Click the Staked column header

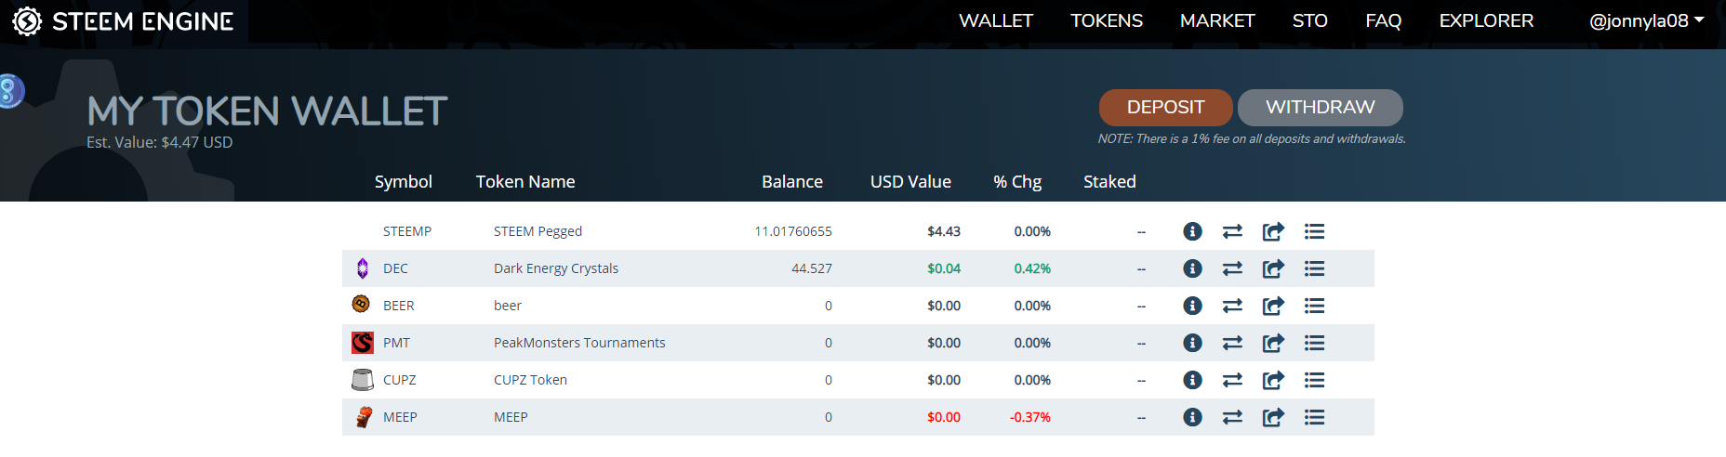click(x=1109, y=182)
